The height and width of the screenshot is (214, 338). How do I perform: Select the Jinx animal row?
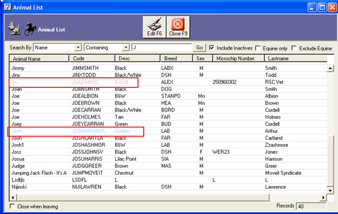[x=168, y=75]
